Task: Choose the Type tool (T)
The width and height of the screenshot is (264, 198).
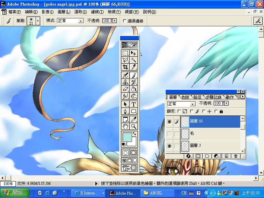Action: click(134, 104)
